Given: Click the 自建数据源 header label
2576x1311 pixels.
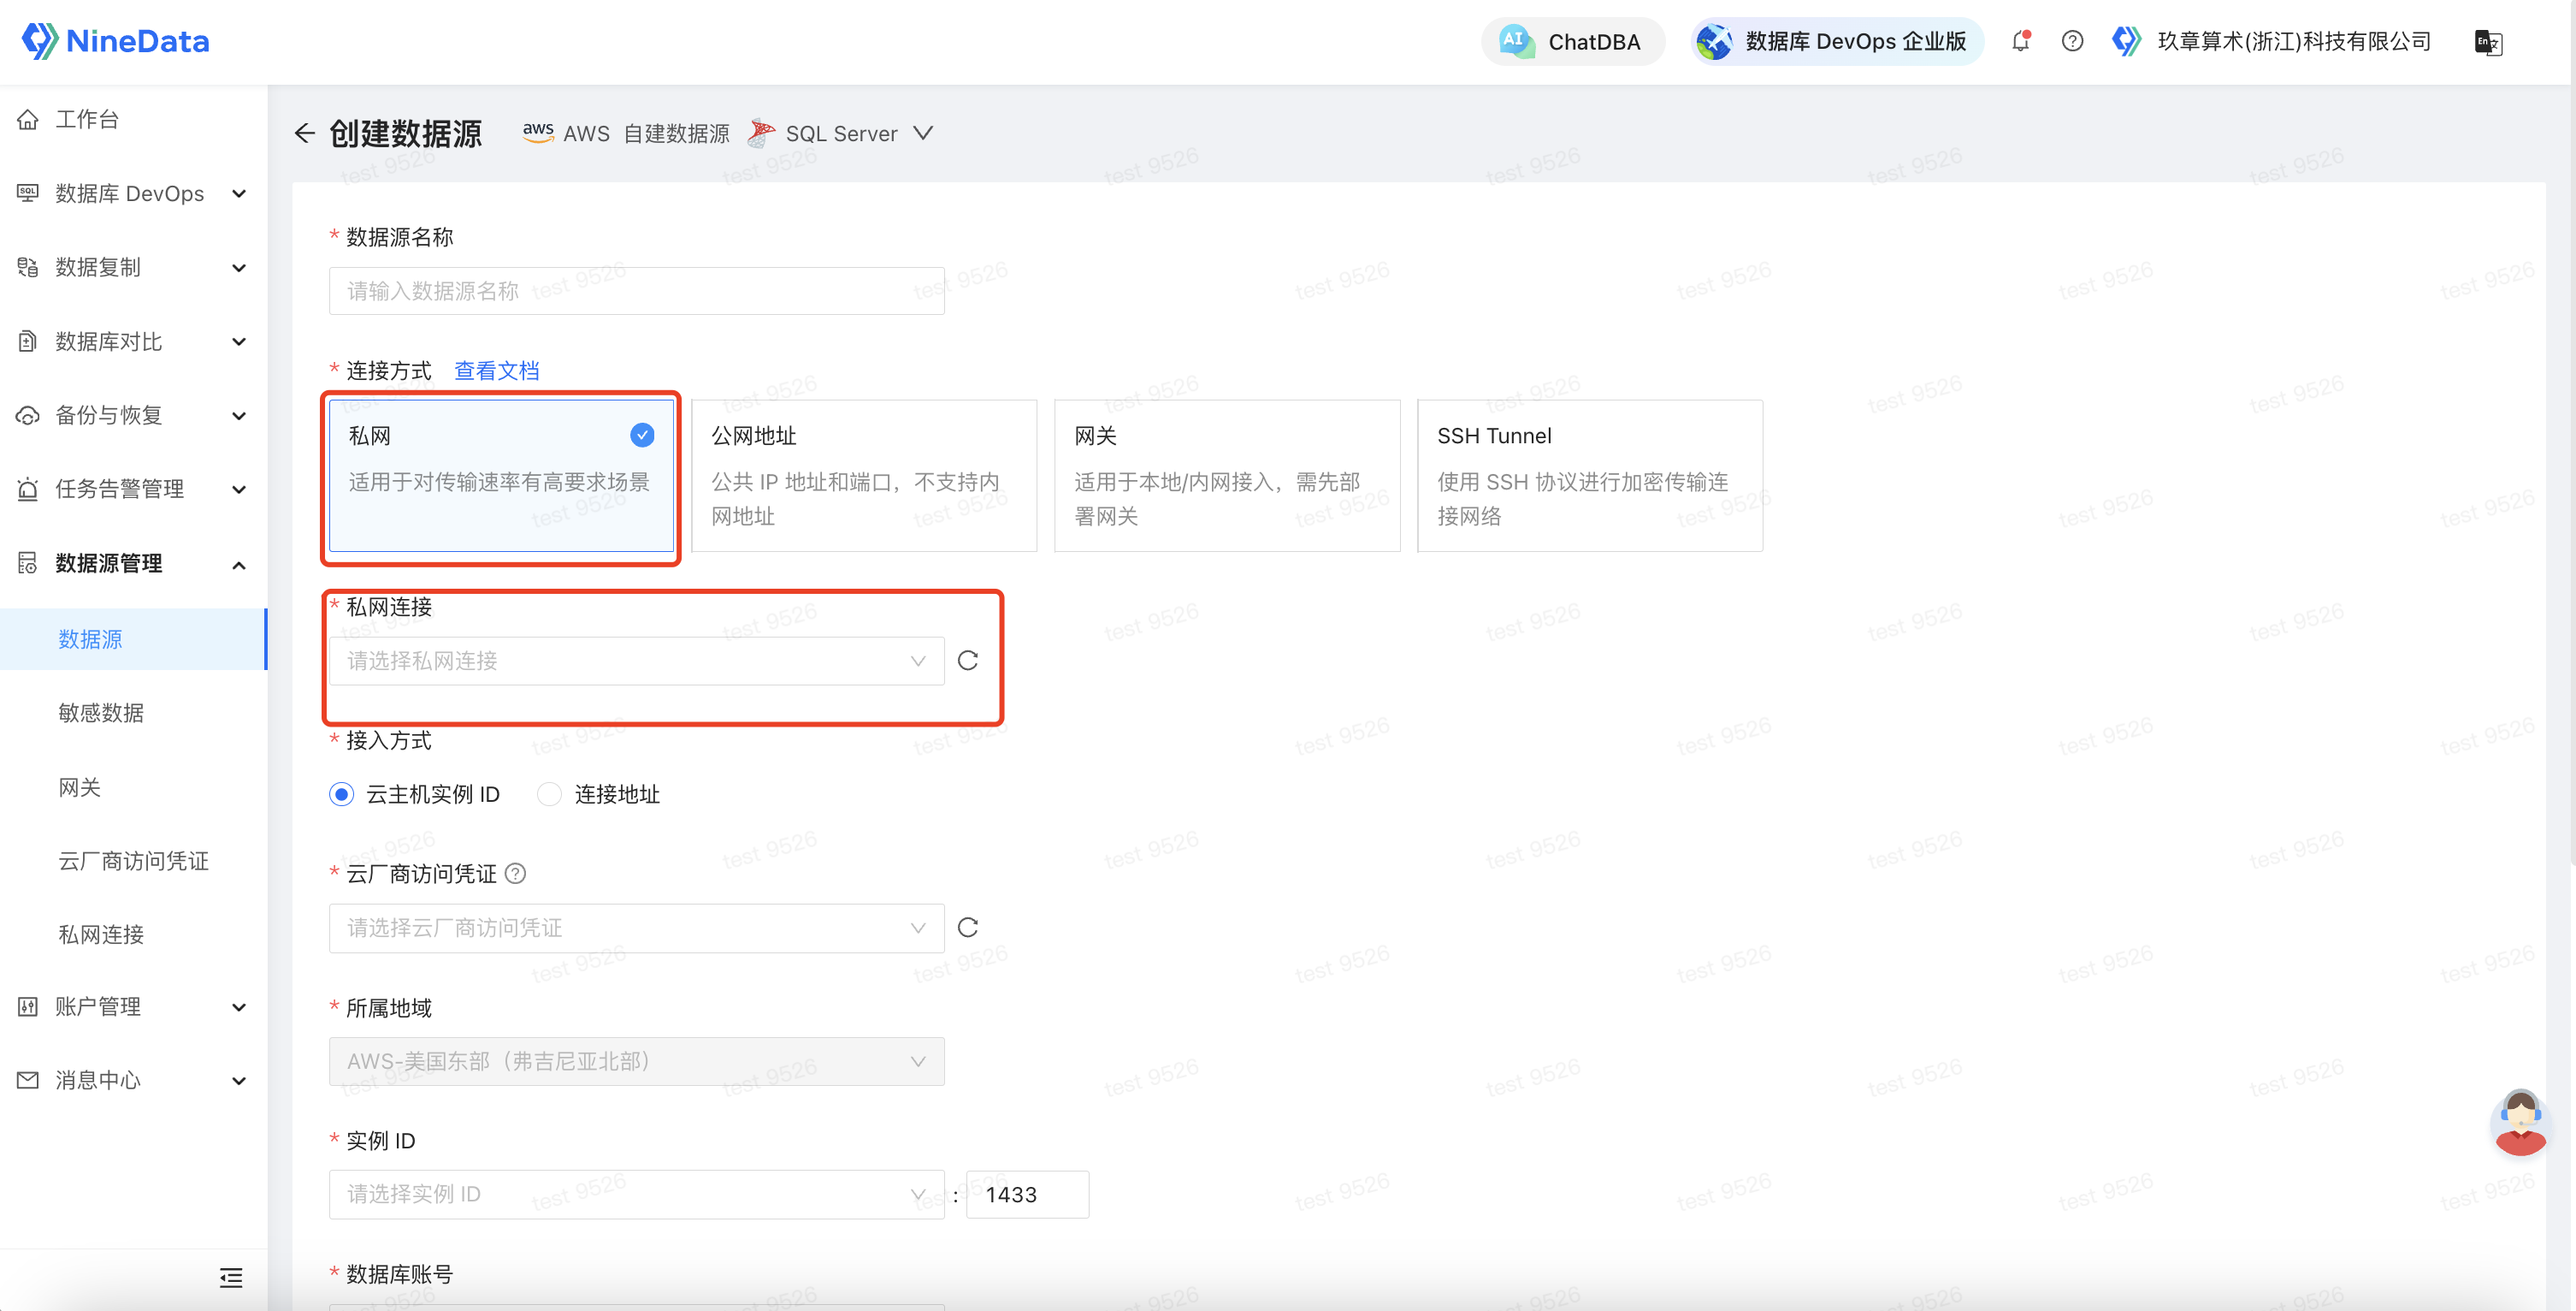Looking at the screenshot, I should (x=677, y=133).
